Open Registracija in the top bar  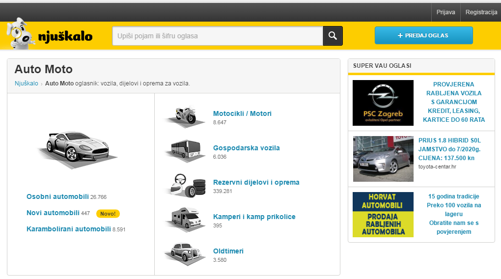[481, 12]
